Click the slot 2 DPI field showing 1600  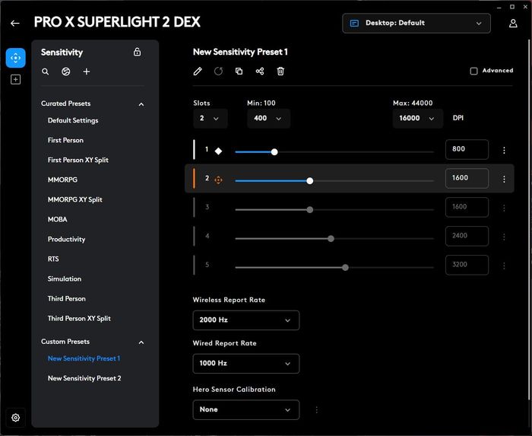point(467,178)
